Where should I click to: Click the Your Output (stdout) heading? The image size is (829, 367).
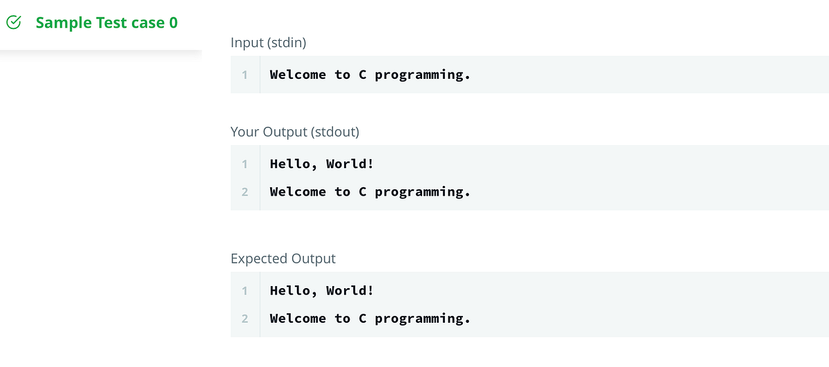pos(294,131)
